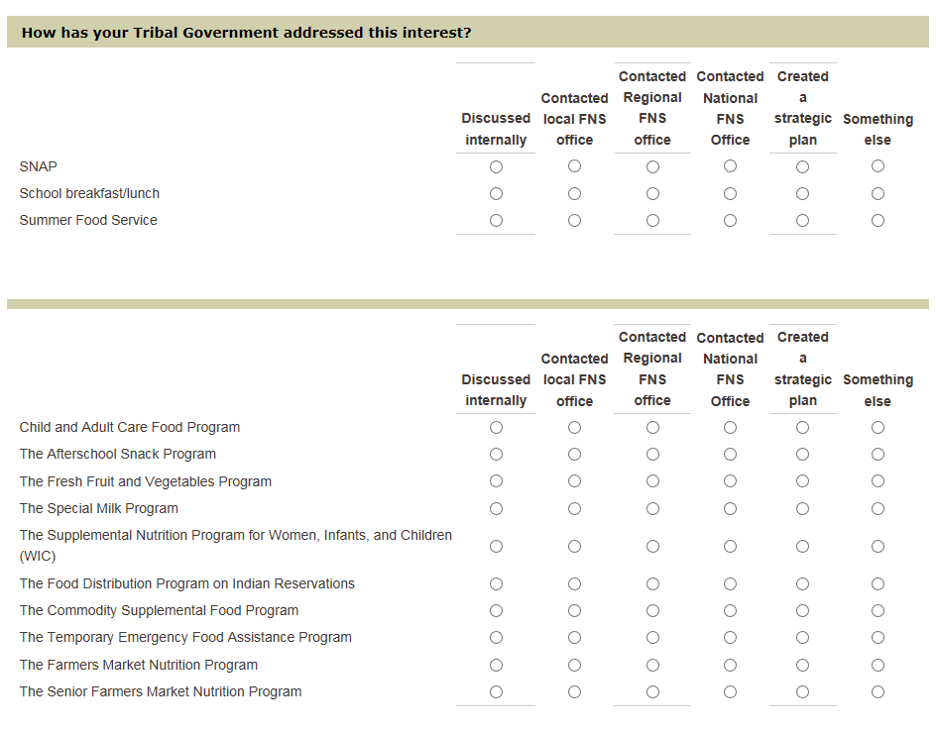Select 'Contacted National FNS Office' for SNAP

(730, 166)
